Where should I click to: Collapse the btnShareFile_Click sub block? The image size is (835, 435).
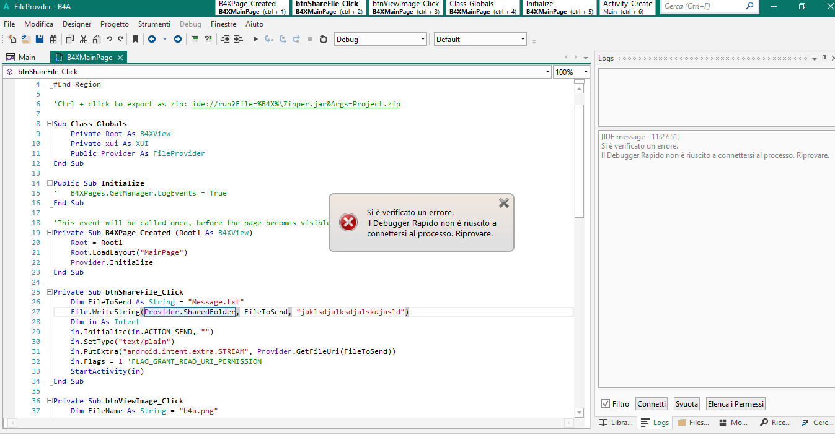[x=50, y=292]
